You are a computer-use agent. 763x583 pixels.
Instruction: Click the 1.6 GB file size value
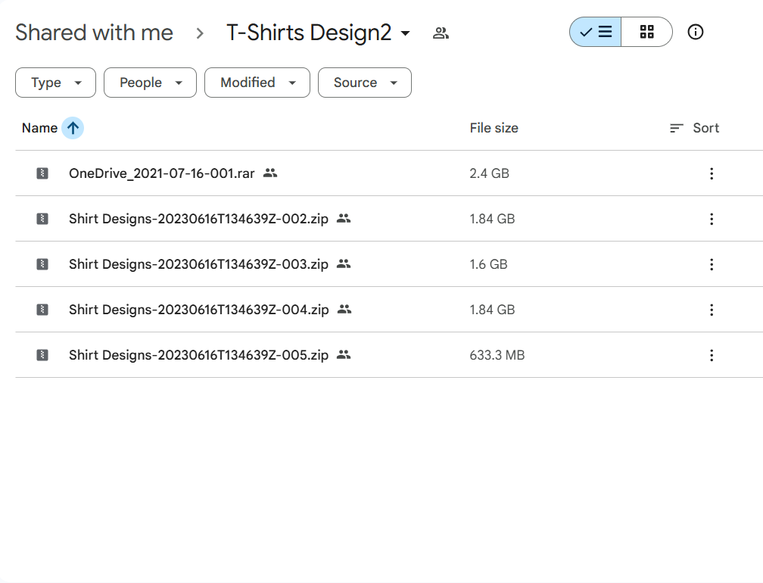click(x=488, y=264)
